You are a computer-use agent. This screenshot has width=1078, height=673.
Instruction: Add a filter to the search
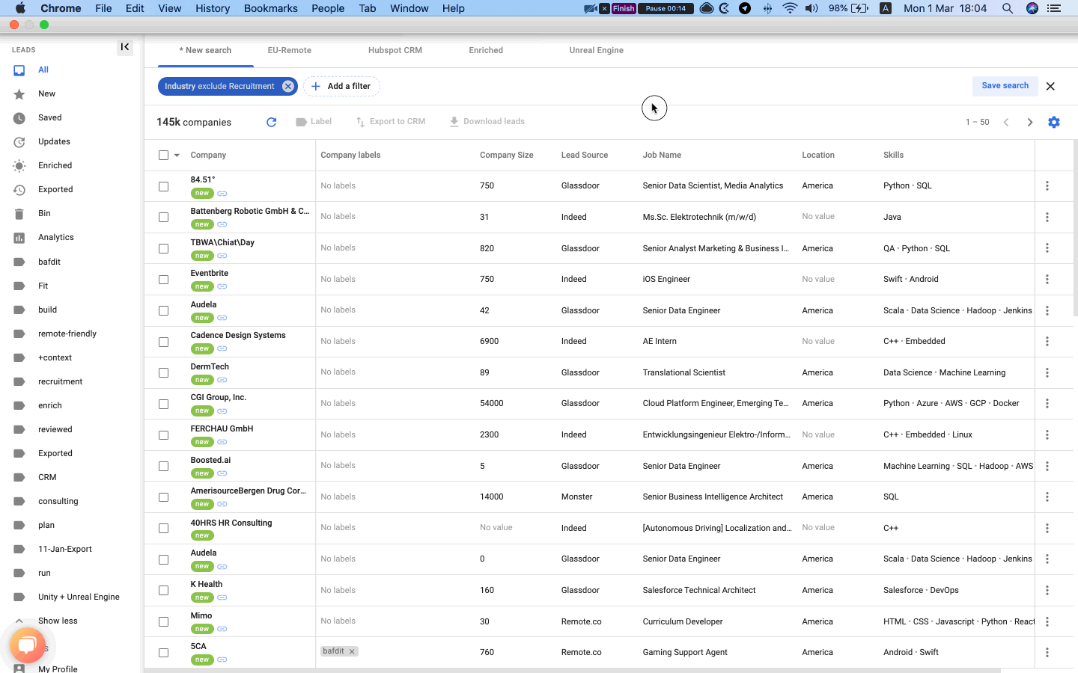click(x=341, y=87)
